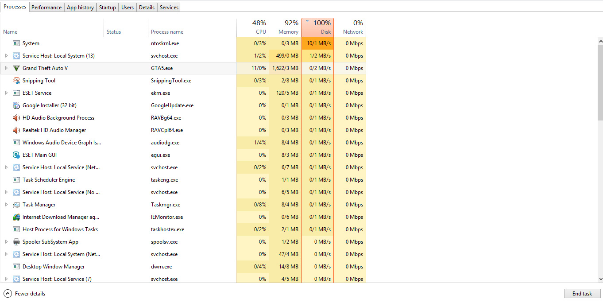Click the Task Scheduler Engine icon

click(16, 180)
